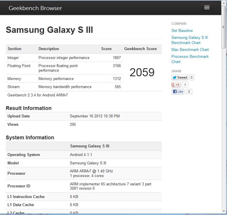Click the Integer score 1807
The height and width of the screenshot is (215, 227).
[x=117, y=58]
